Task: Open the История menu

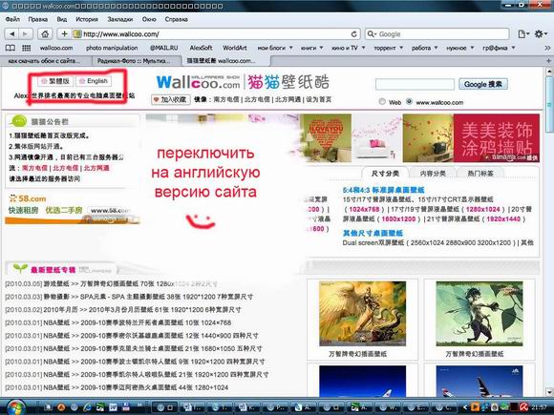Action: (87, 19)
